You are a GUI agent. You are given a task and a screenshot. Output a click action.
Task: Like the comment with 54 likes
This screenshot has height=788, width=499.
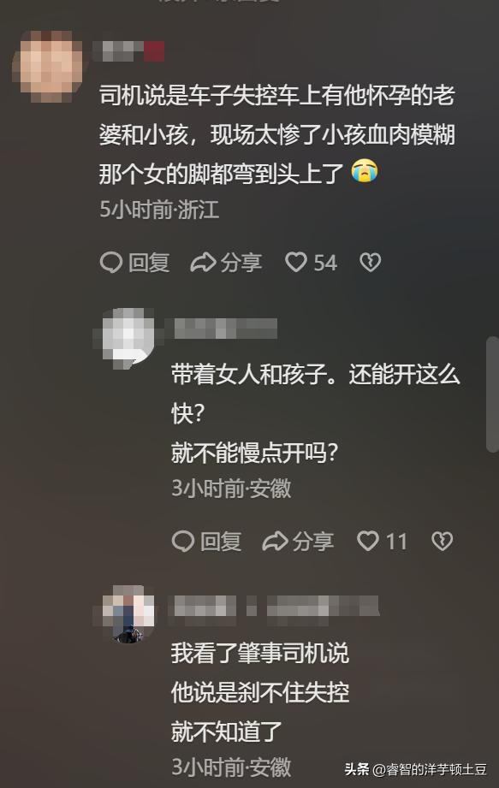pos(296,263)
